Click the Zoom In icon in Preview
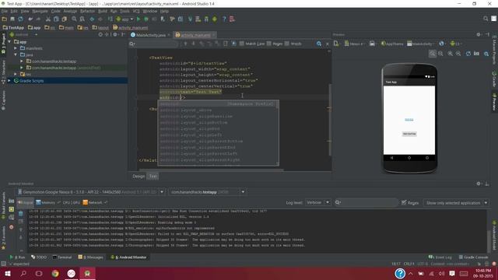Image resolution: width=498 pixels, height=280 pixels. pos(450,54)
